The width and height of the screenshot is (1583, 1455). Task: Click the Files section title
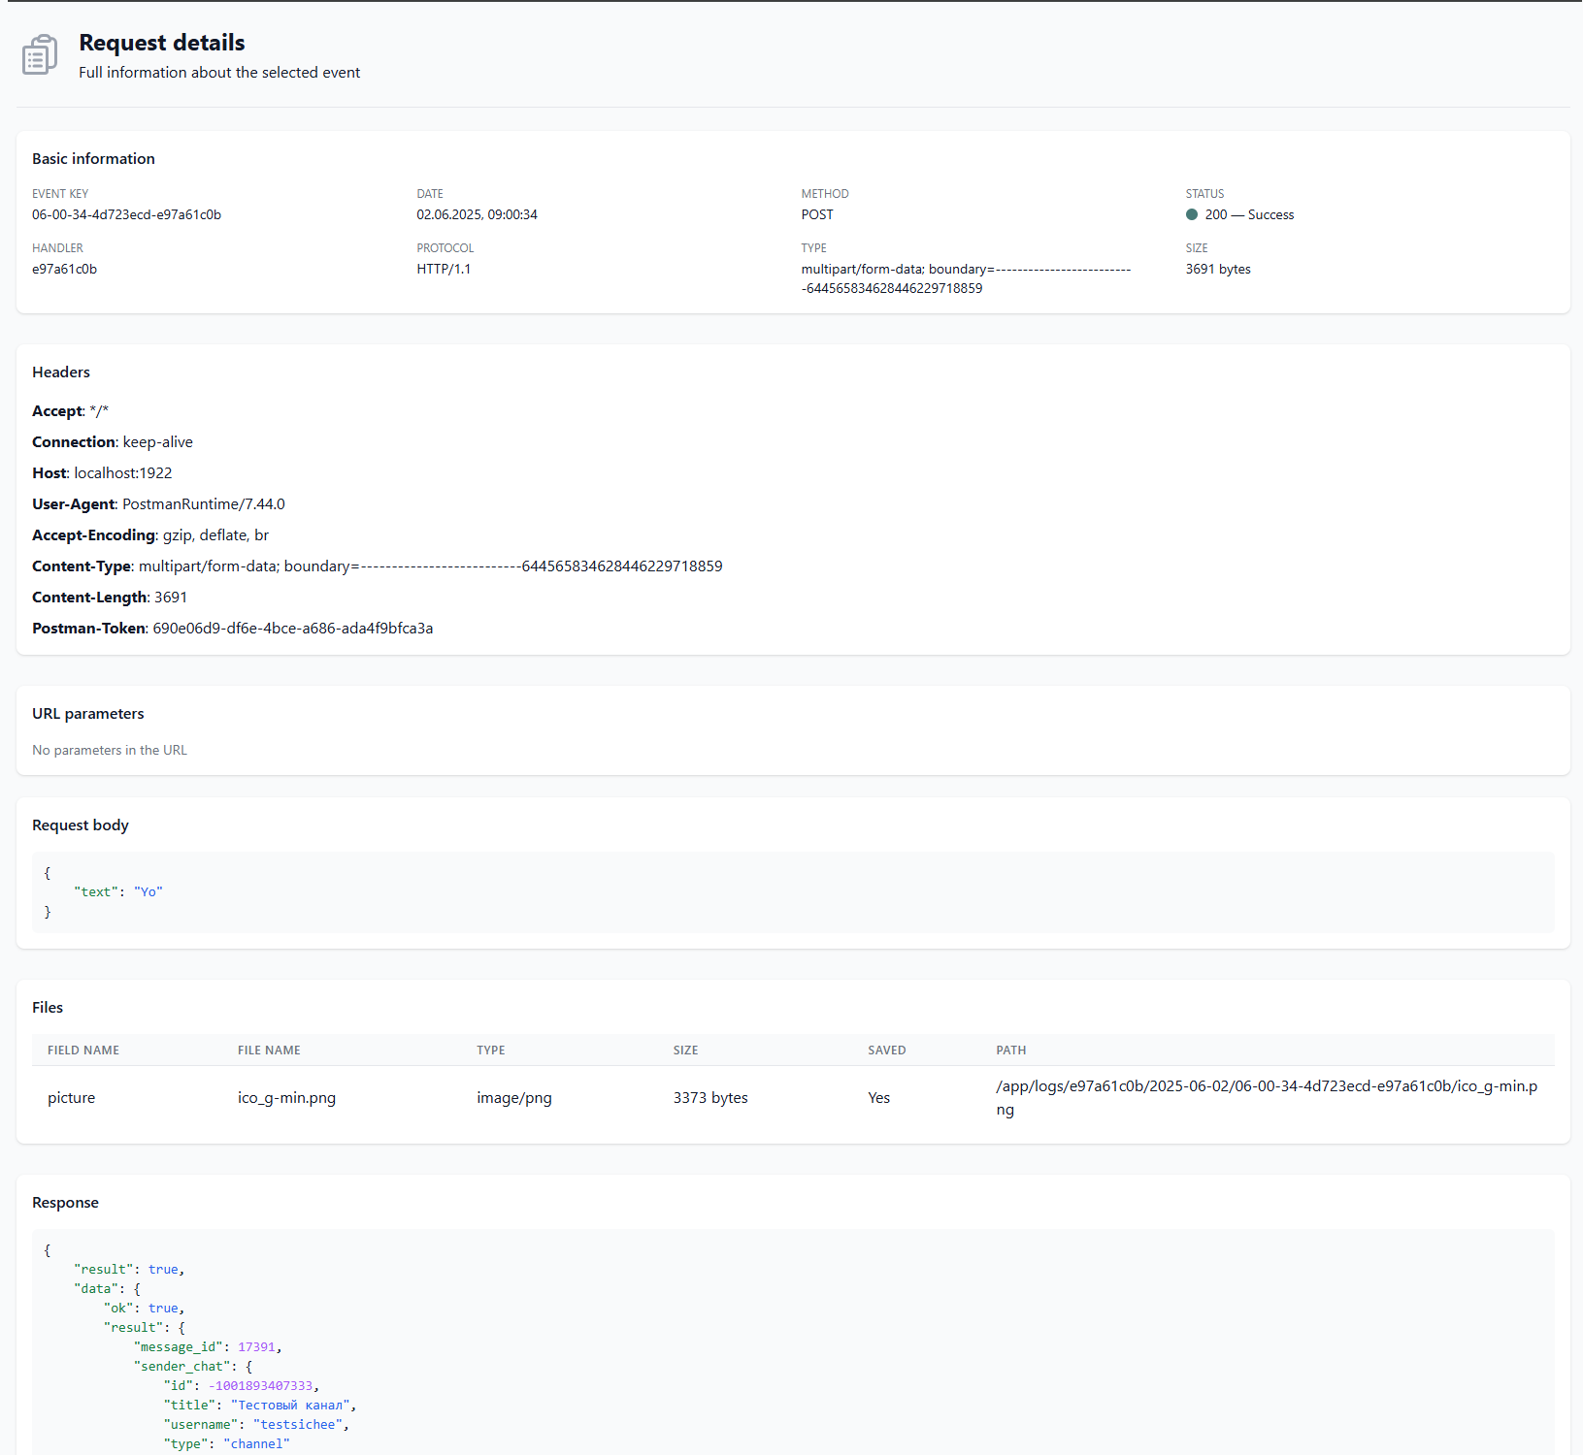click(48, 1008)
